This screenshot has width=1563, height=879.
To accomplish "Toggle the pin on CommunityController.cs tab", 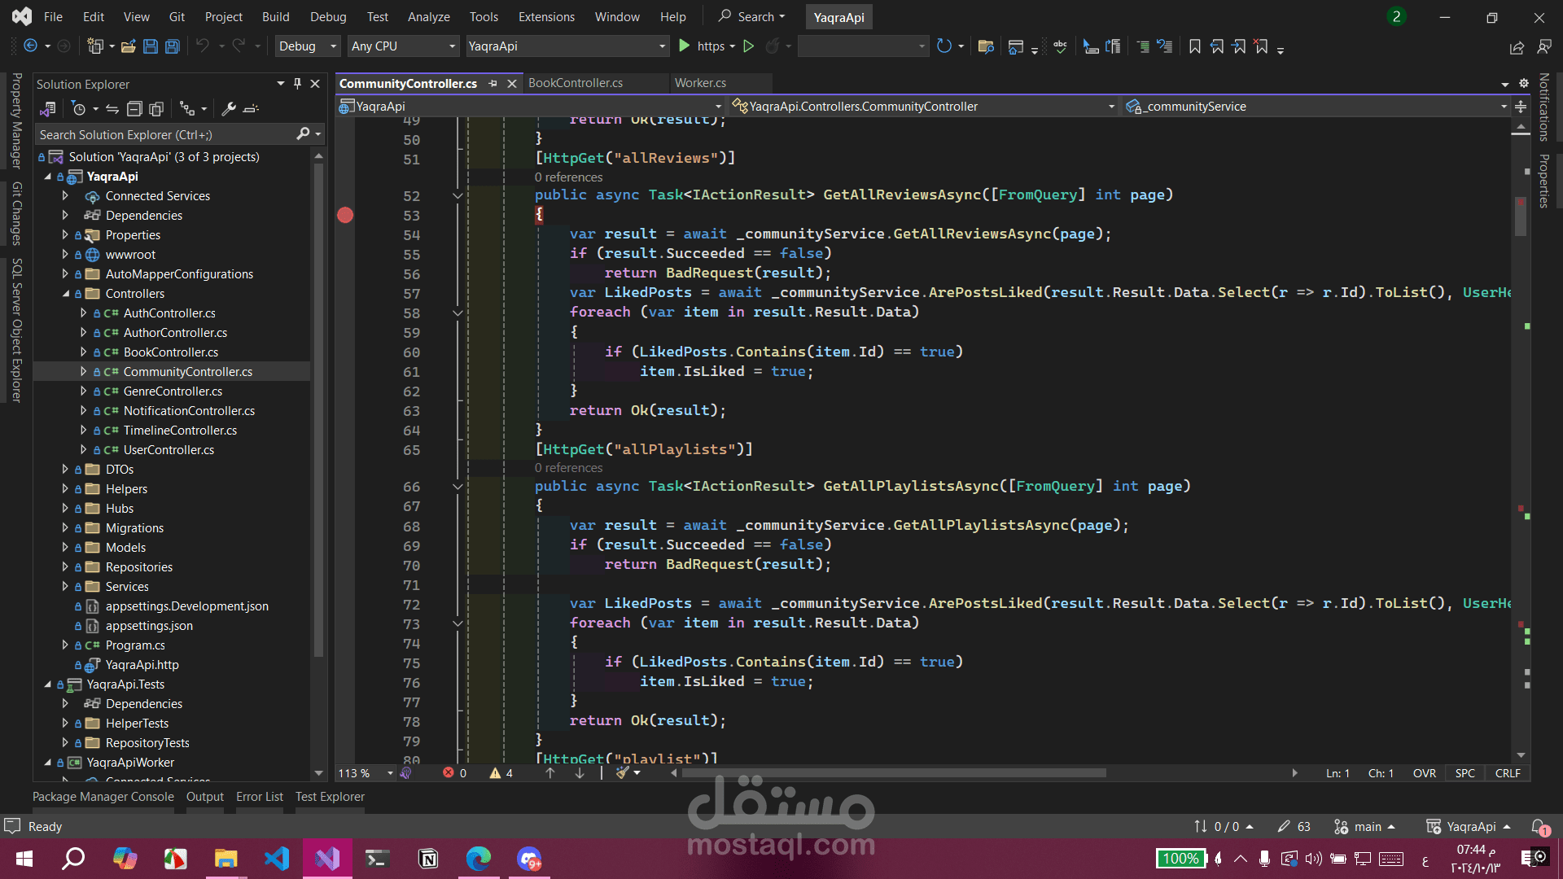I will coord(493,83).
